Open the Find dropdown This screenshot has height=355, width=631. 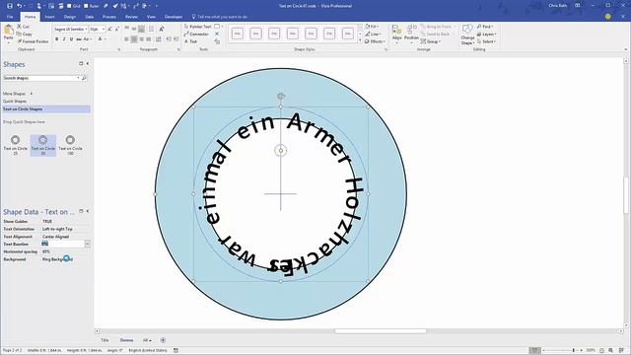click(x=485, y=27)
